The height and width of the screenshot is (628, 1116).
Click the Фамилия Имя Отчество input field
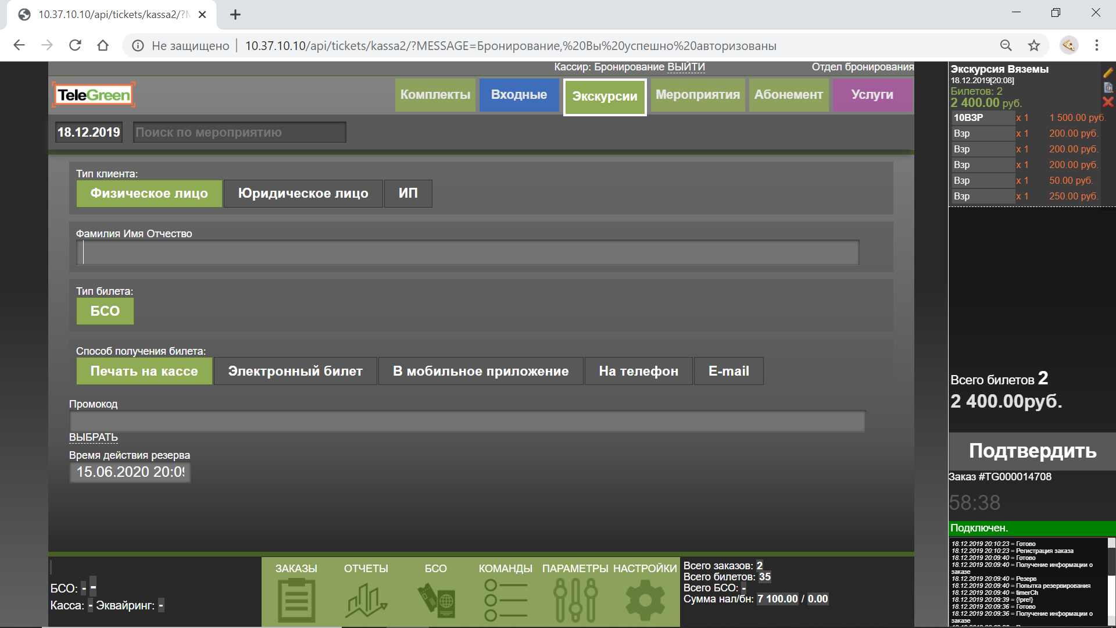click(468, 253)
